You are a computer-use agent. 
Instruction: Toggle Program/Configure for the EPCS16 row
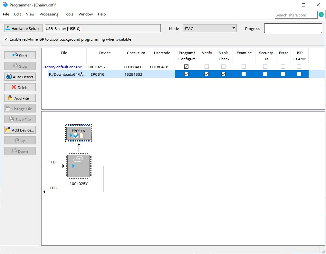tap(186, 74)
